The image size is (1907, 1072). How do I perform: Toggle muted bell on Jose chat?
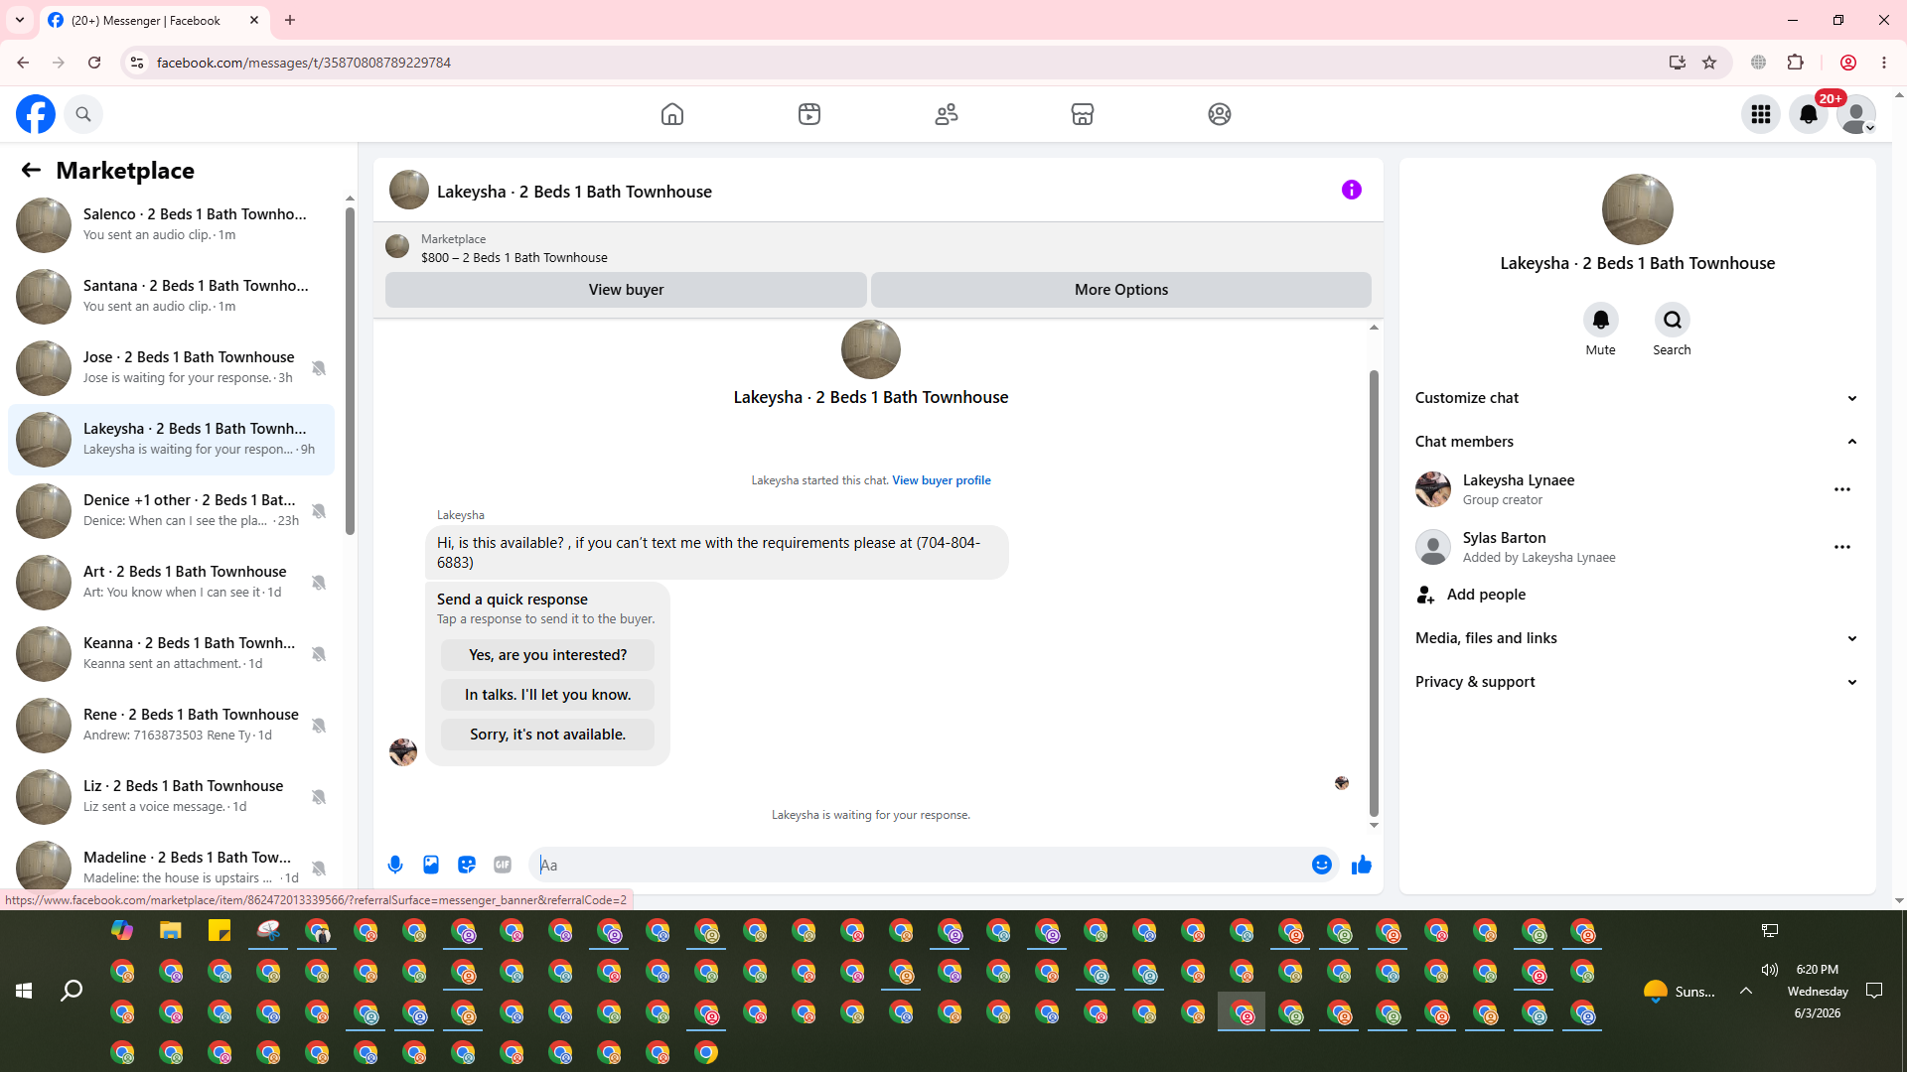point(319,368)
